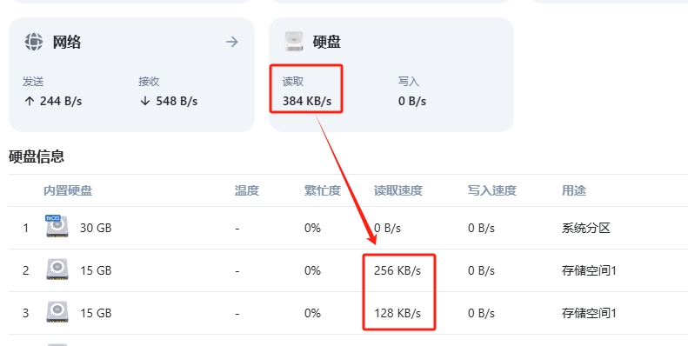The width and height of the screenshot is (688, 346).
Task: Select the 128 KB/s read speed cell
Action: (x=397, y=313)
